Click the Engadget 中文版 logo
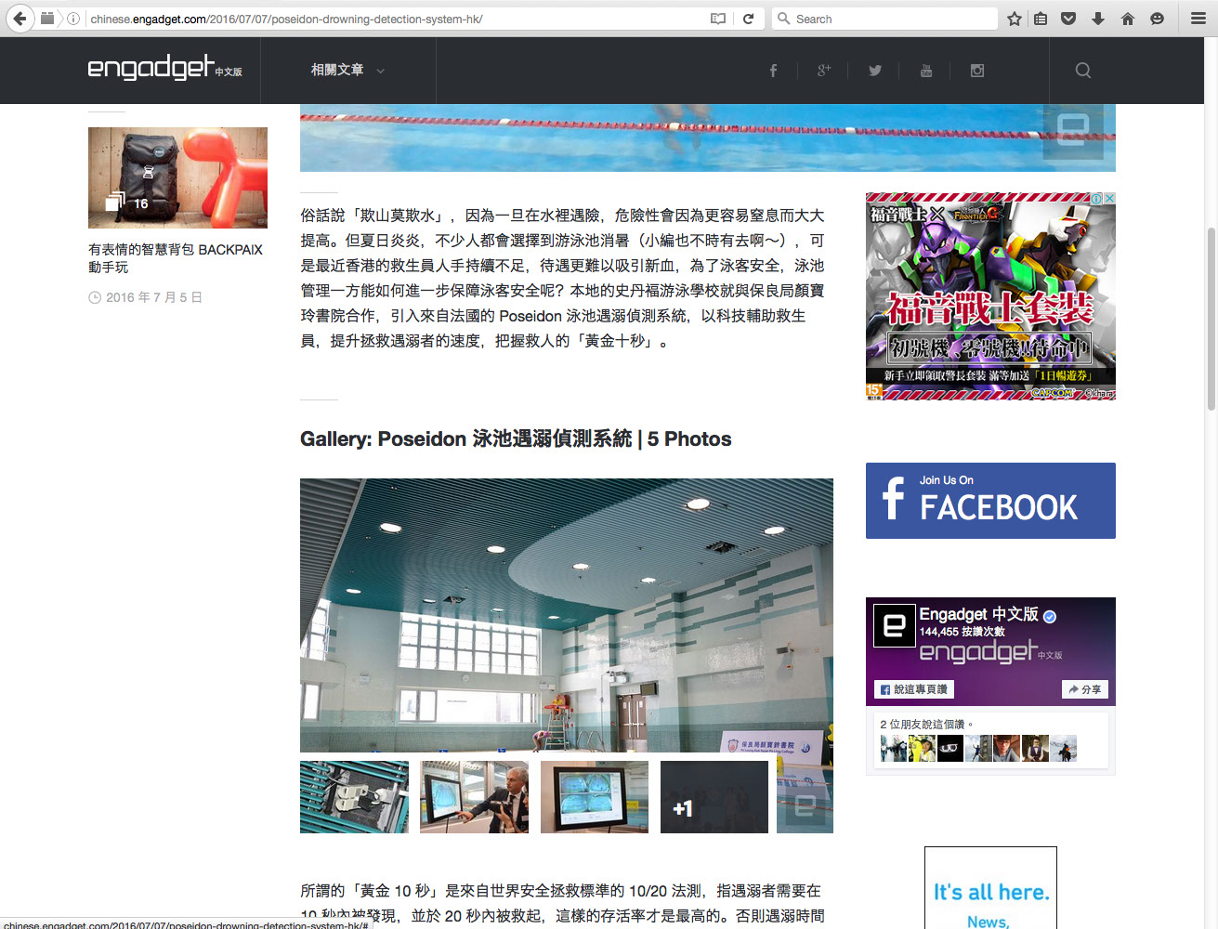Screen dimensions: 1218x929 (164, 68)
